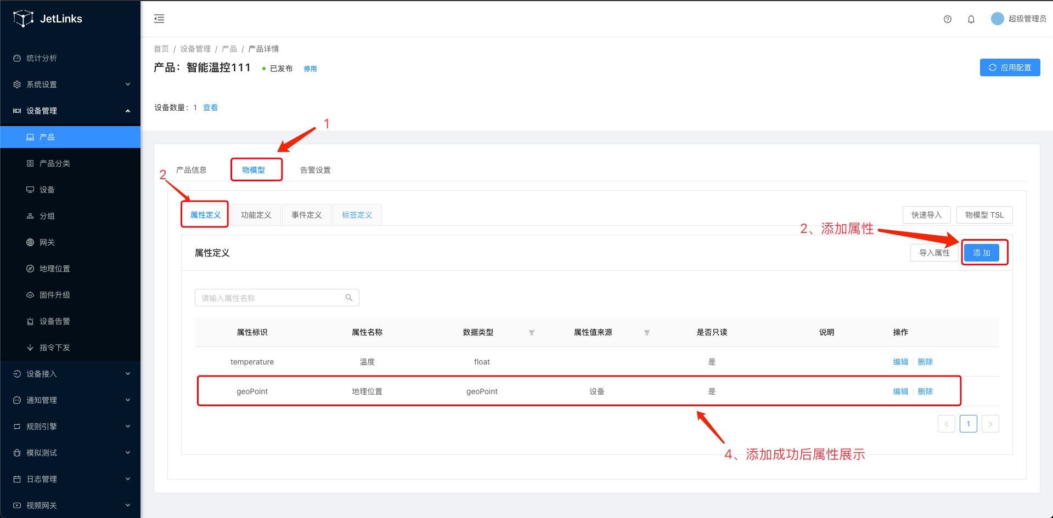Click the 停用 link beside 已发布
The width and height of the screenshot is (1053, 518).
coord(310,69)
